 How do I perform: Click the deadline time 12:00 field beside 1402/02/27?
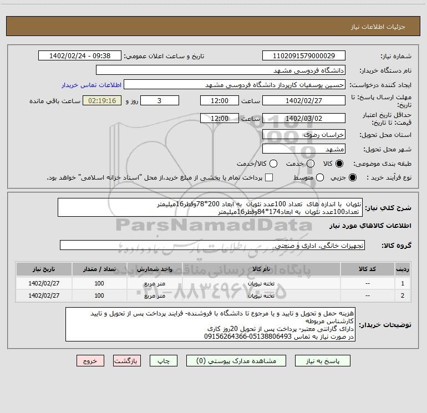220,100
